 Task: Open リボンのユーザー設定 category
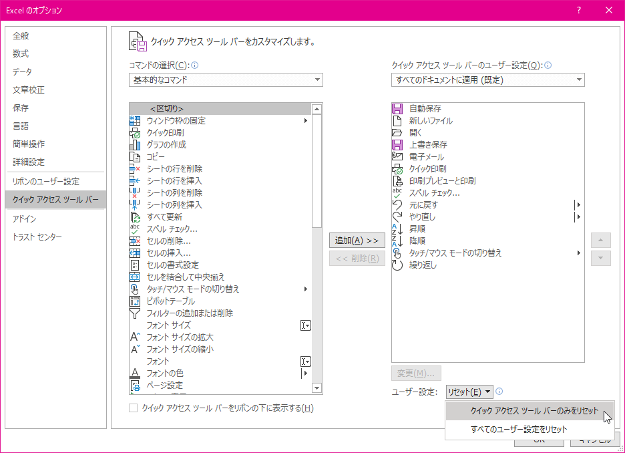[56, 182]
